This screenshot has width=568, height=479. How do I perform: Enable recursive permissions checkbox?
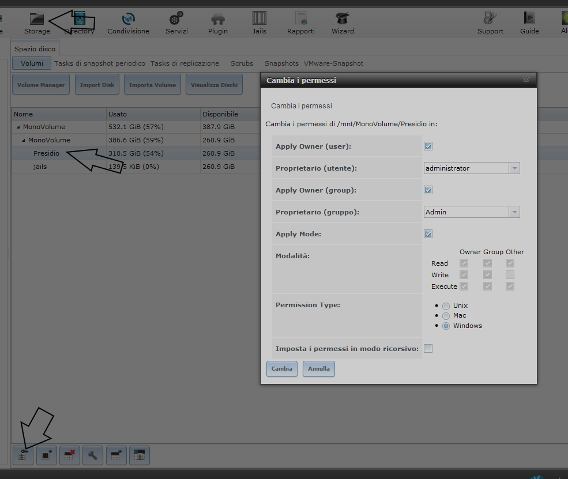(x=428, y=349)
